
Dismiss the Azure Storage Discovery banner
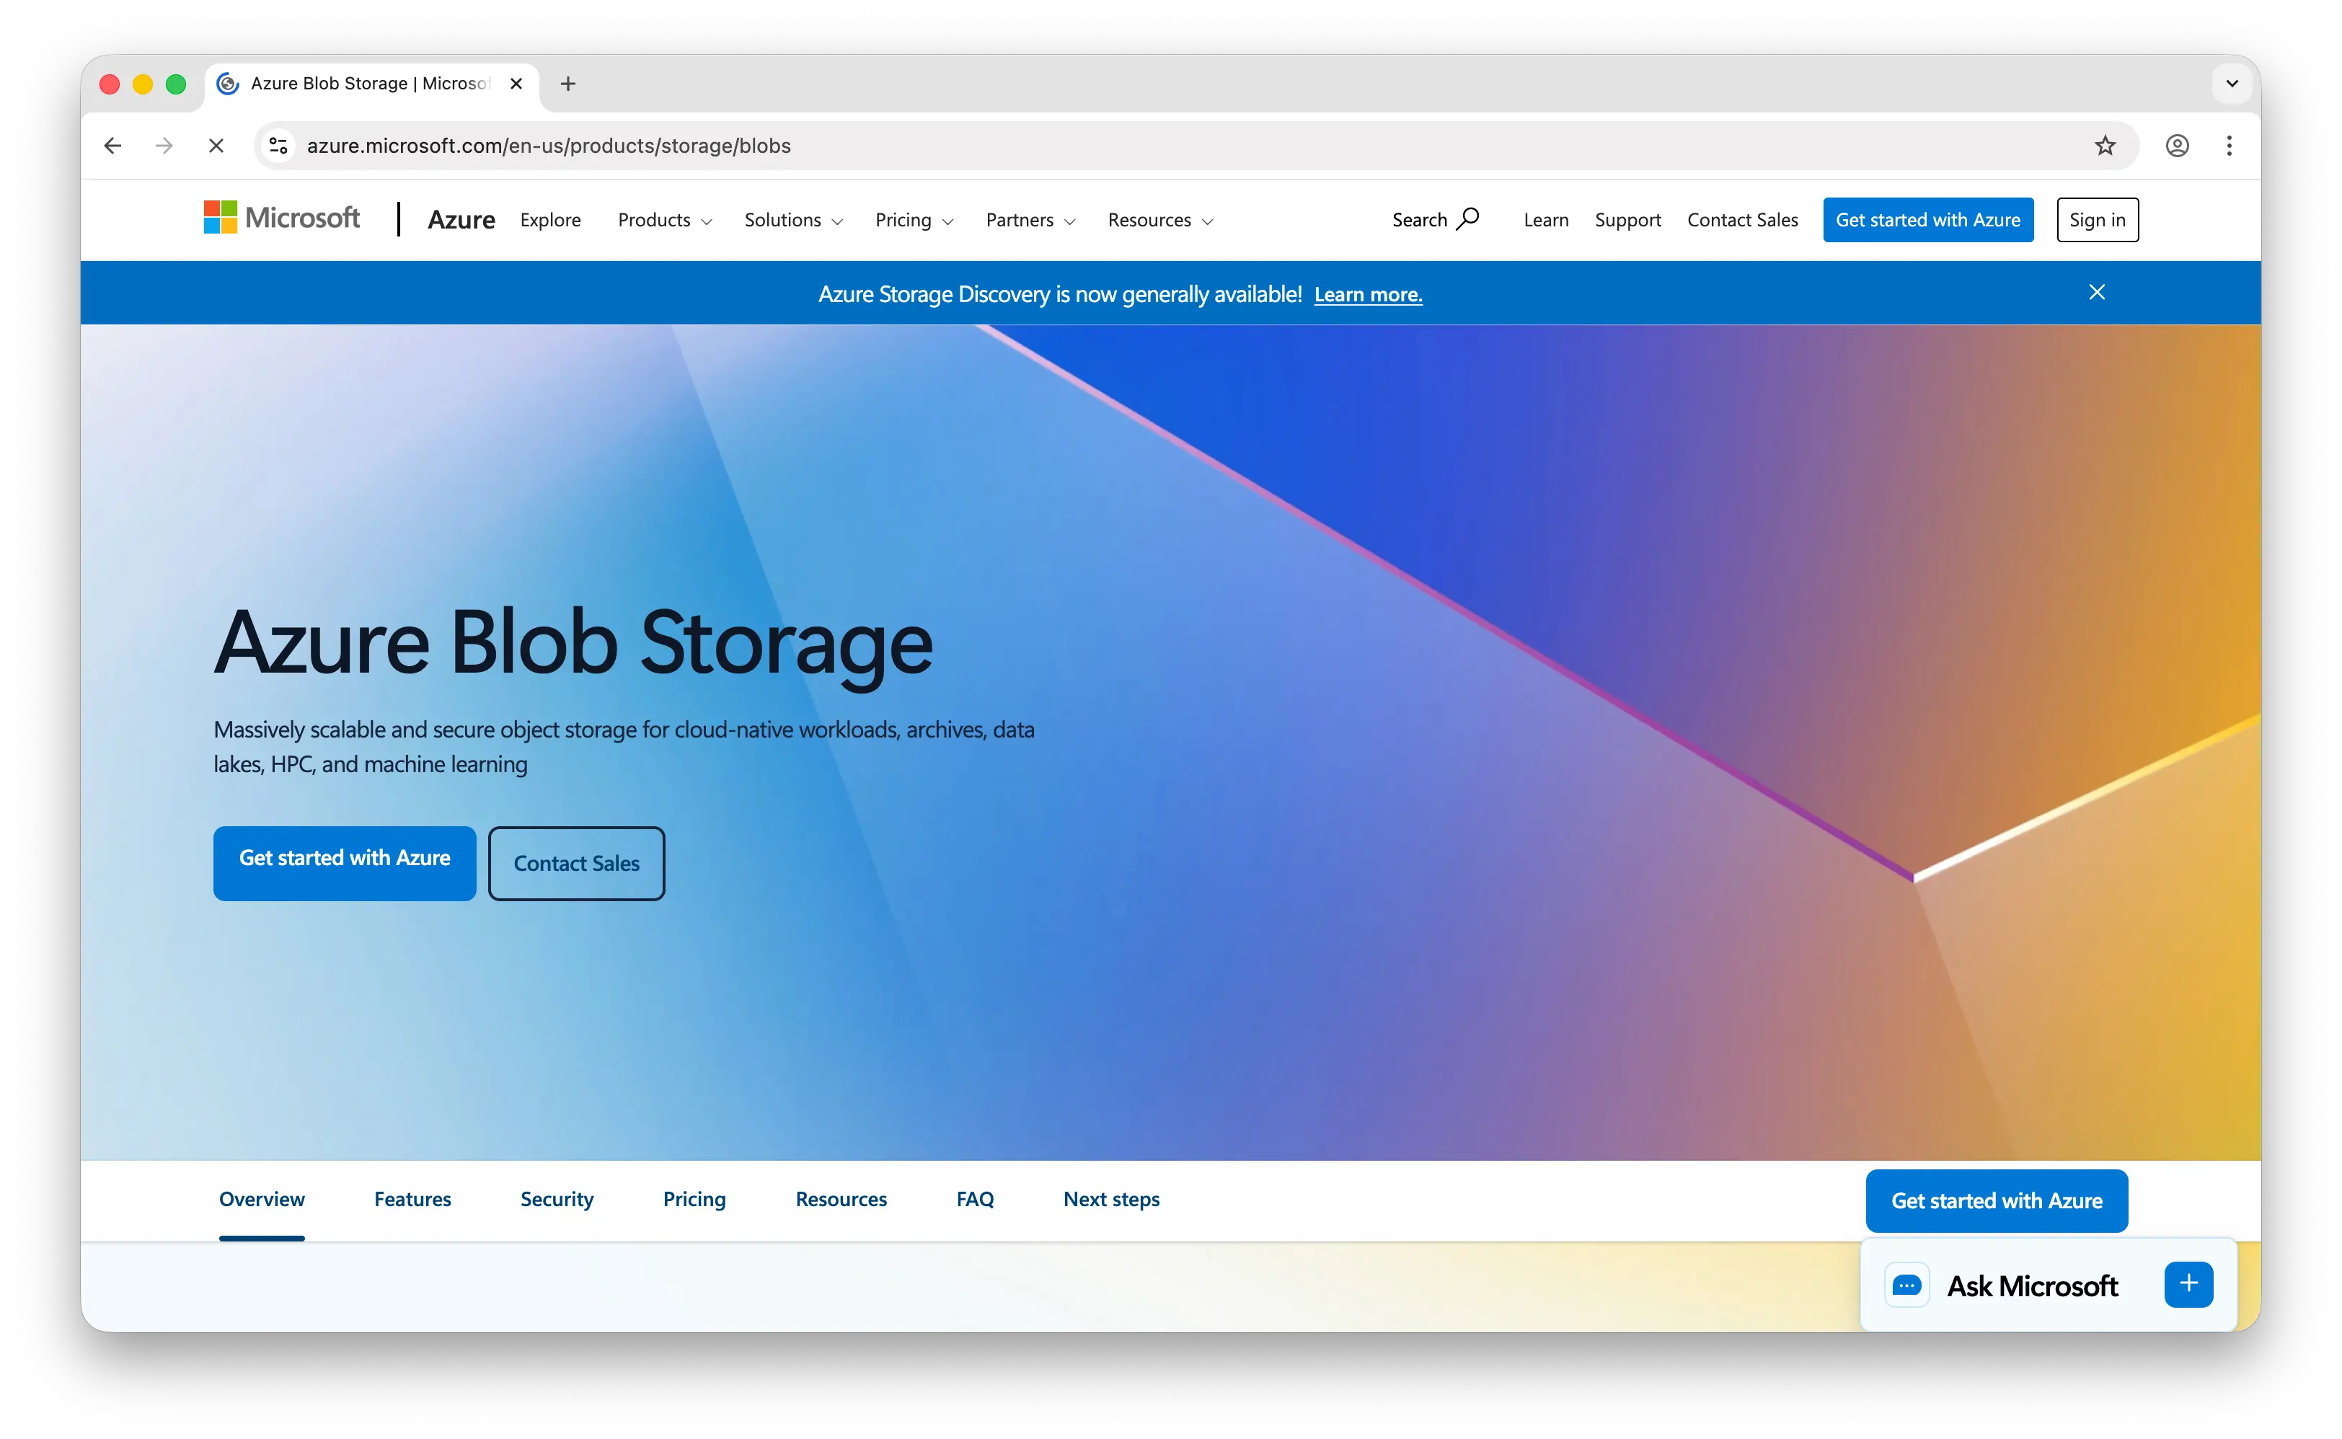2098,292
